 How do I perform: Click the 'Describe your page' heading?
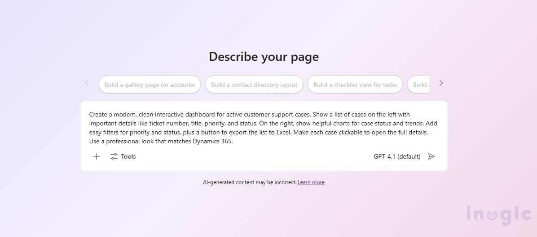[264, 57]
